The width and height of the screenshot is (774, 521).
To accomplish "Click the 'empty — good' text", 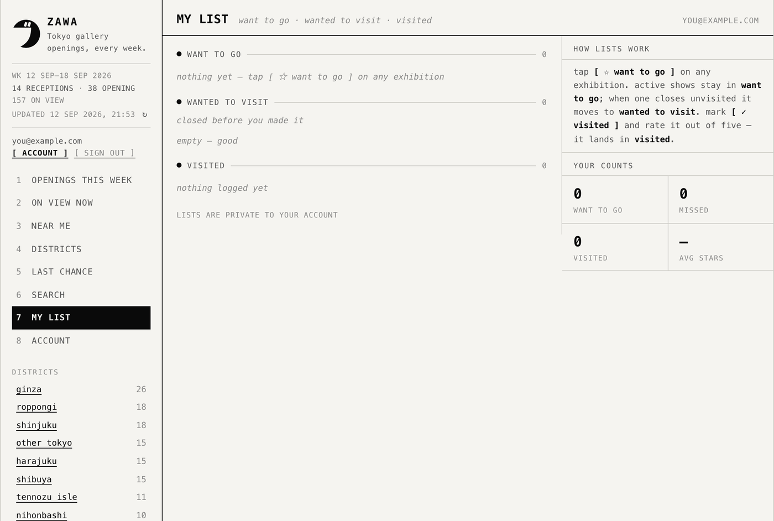I will pos(207,141).
